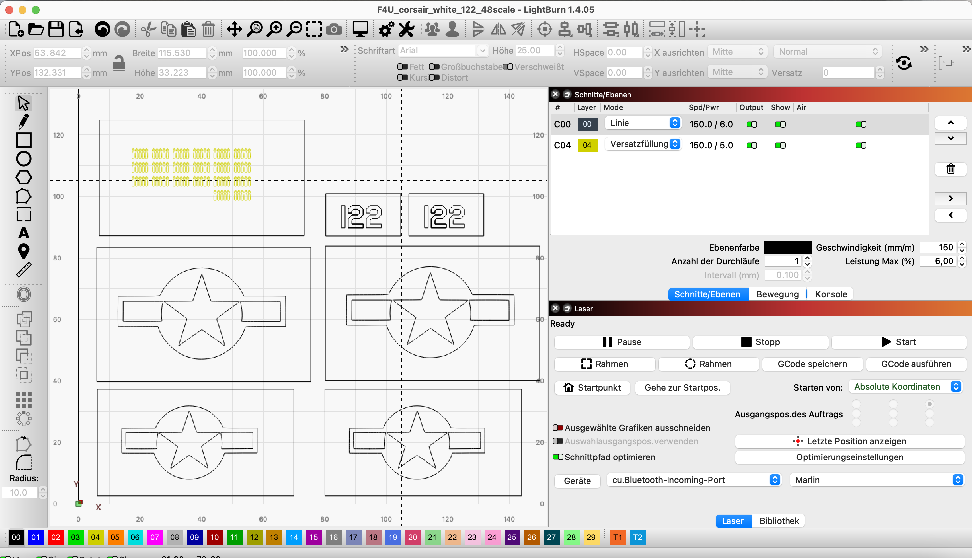The image size is (972, 558).
Task: Select the Measure ruler tool
Action: click(x=23, y=270)
